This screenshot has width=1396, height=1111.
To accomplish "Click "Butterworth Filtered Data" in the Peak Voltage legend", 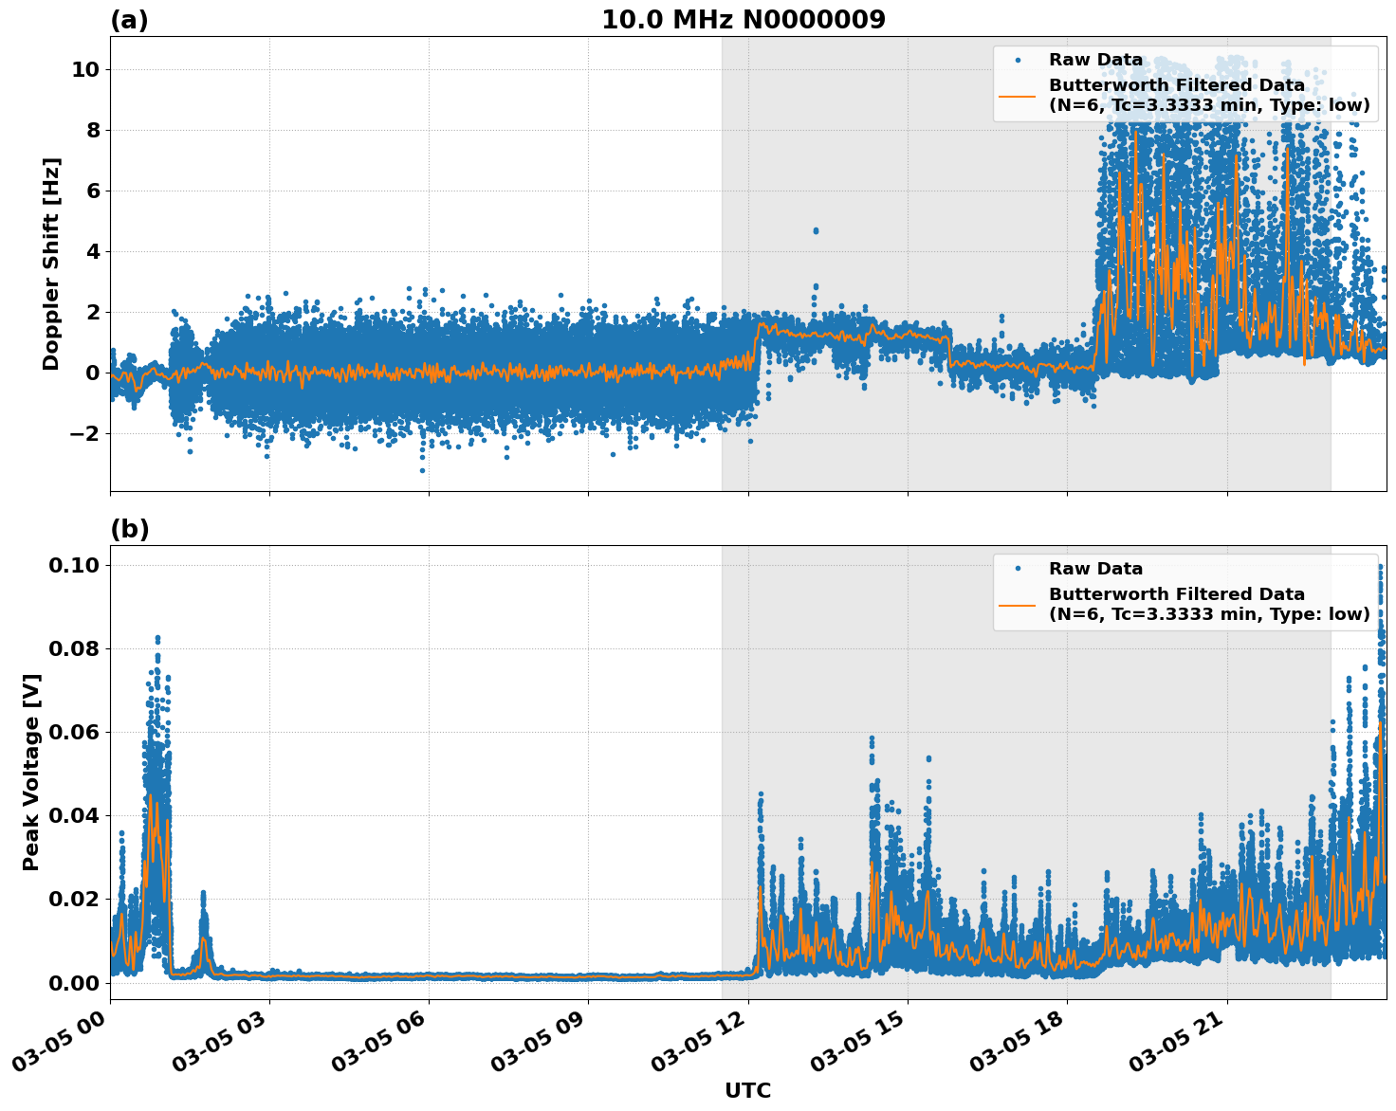I will tap(1177, 594).
